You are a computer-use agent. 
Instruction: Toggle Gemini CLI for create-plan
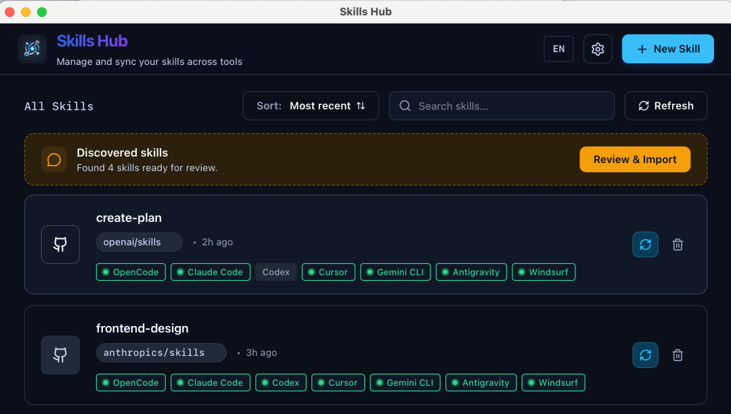click(x=395, y=272)
